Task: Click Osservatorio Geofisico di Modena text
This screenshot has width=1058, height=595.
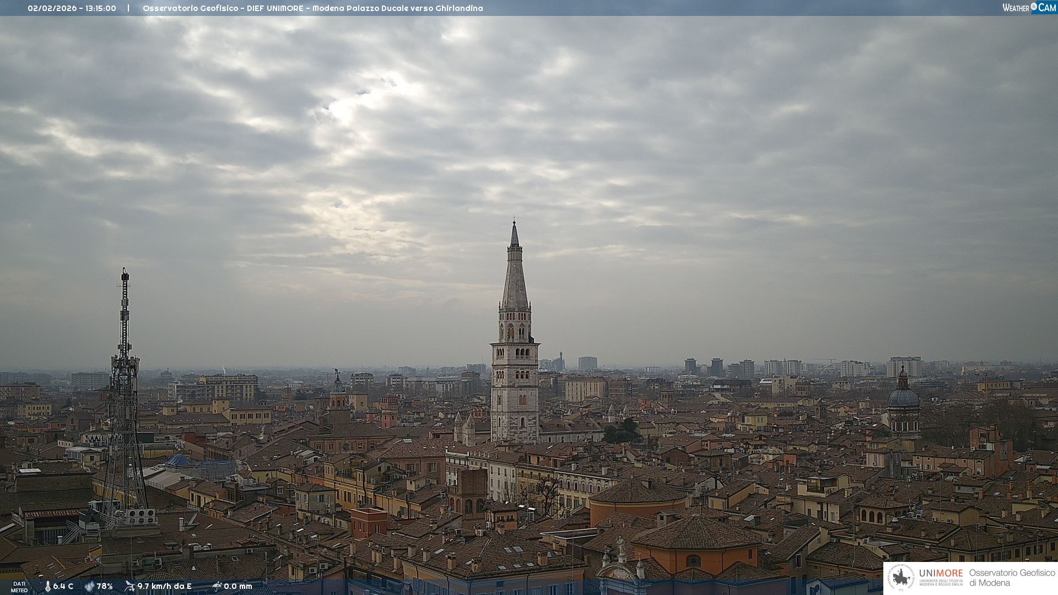Action: coord(1012,578)
